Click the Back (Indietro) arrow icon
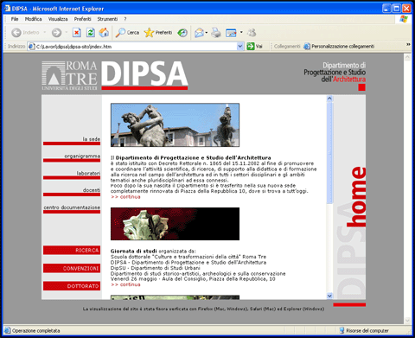Viewport: 415px width, 338px height. (16, 33)
